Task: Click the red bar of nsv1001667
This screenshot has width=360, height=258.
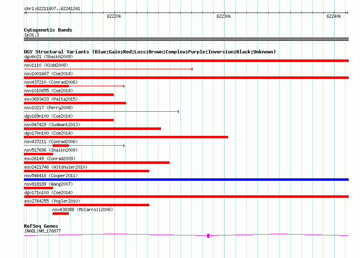Action: pos(186,78)
